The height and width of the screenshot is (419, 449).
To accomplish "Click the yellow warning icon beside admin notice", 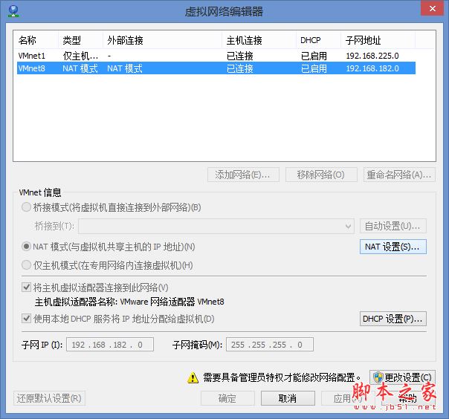I will pos(193,377).
